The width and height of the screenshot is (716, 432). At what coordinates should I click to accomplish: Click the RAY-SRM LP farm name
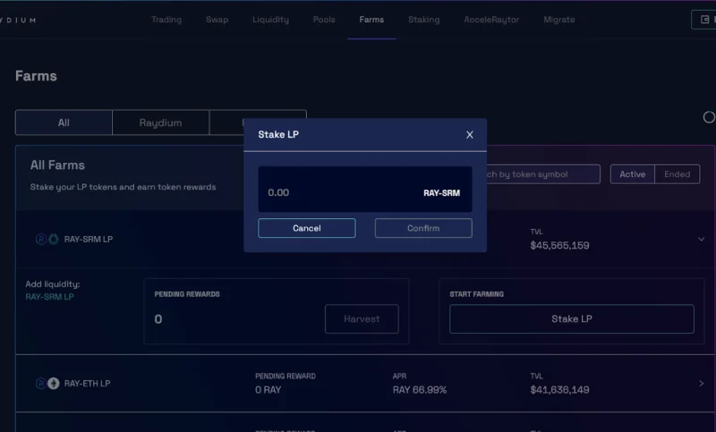pyautogui.click(x=88, y=239)
